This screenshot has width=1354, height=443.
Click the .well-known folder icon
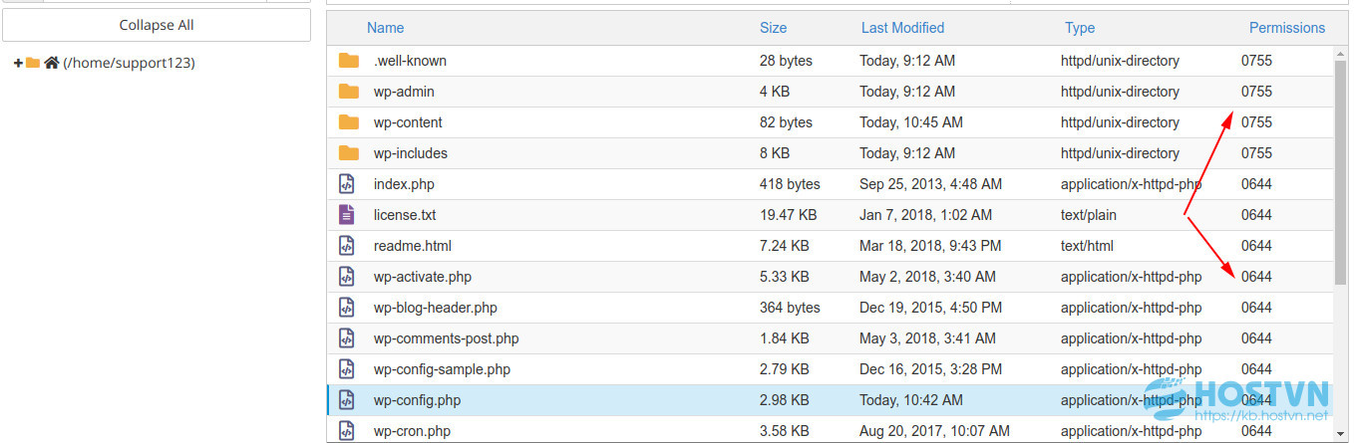pyautogui.click(x=348, y=61)
